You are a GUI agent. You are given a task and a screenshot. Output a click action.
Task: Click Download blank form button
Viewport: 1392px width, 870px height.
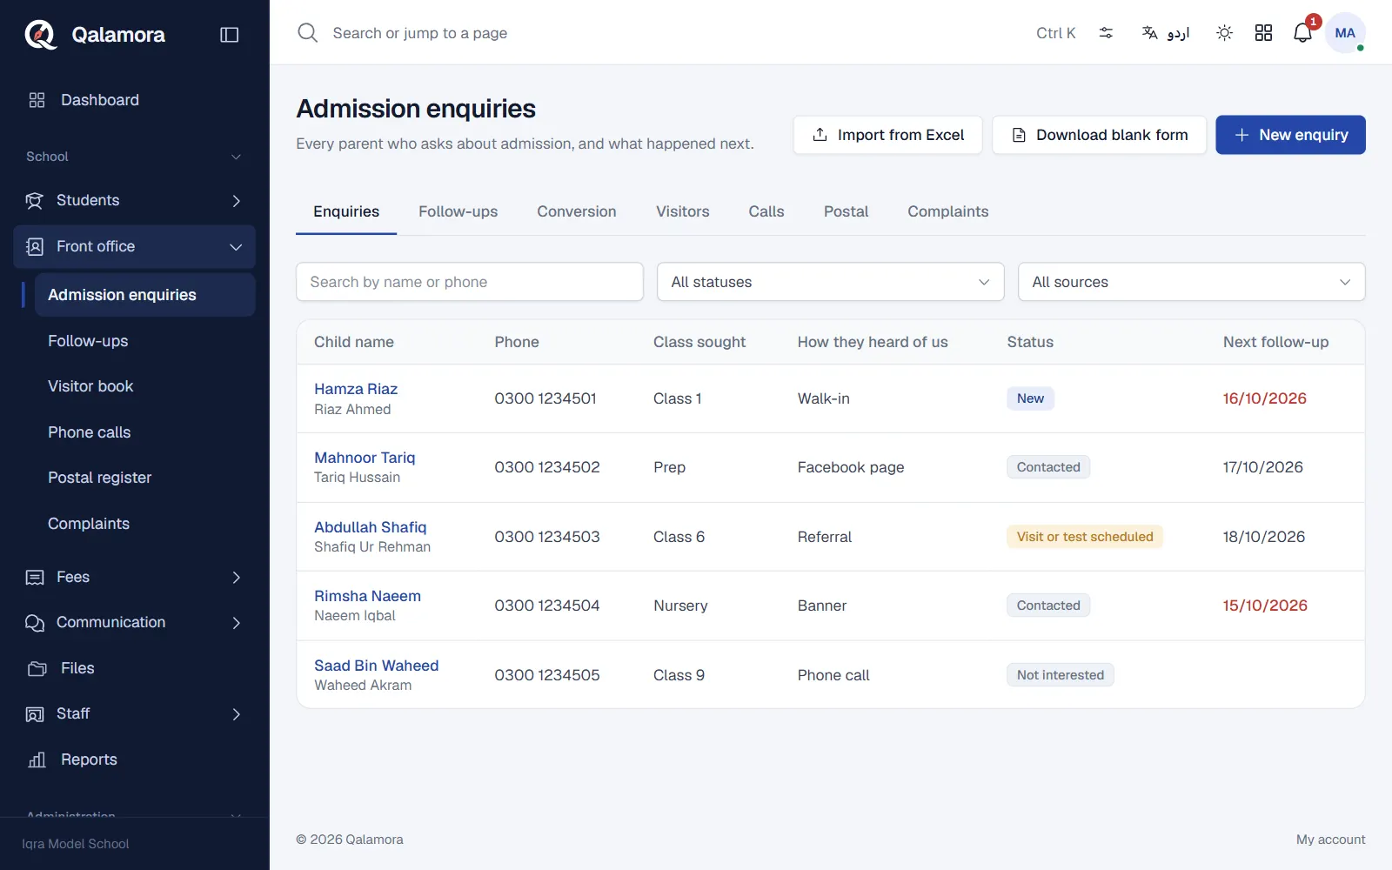click(x=1100, y=135)
